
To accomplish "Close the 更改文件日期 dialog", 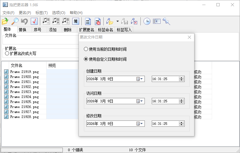I will point(189,37).
